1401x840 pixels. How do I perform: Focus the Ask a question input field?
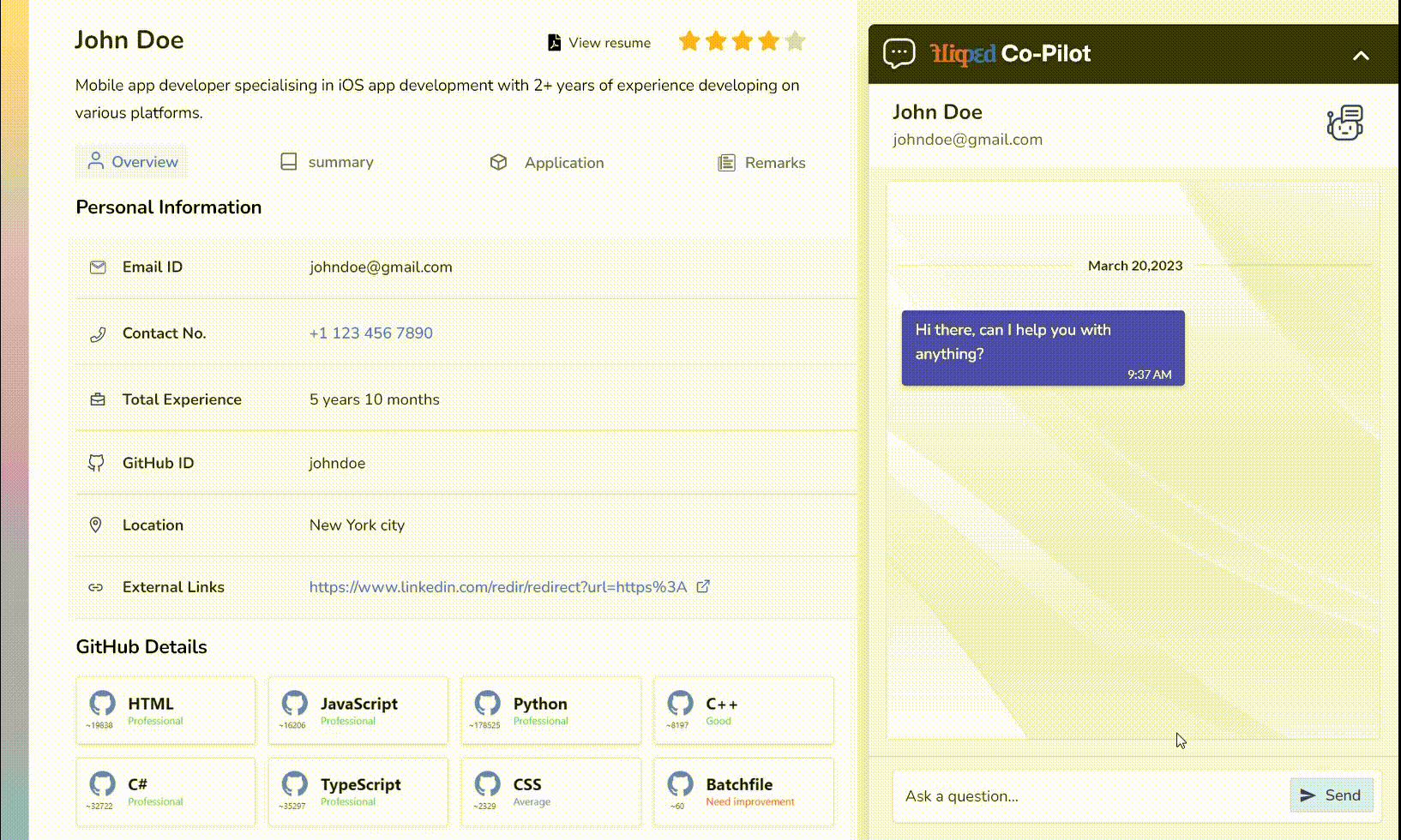click(x=1089, y=796)
